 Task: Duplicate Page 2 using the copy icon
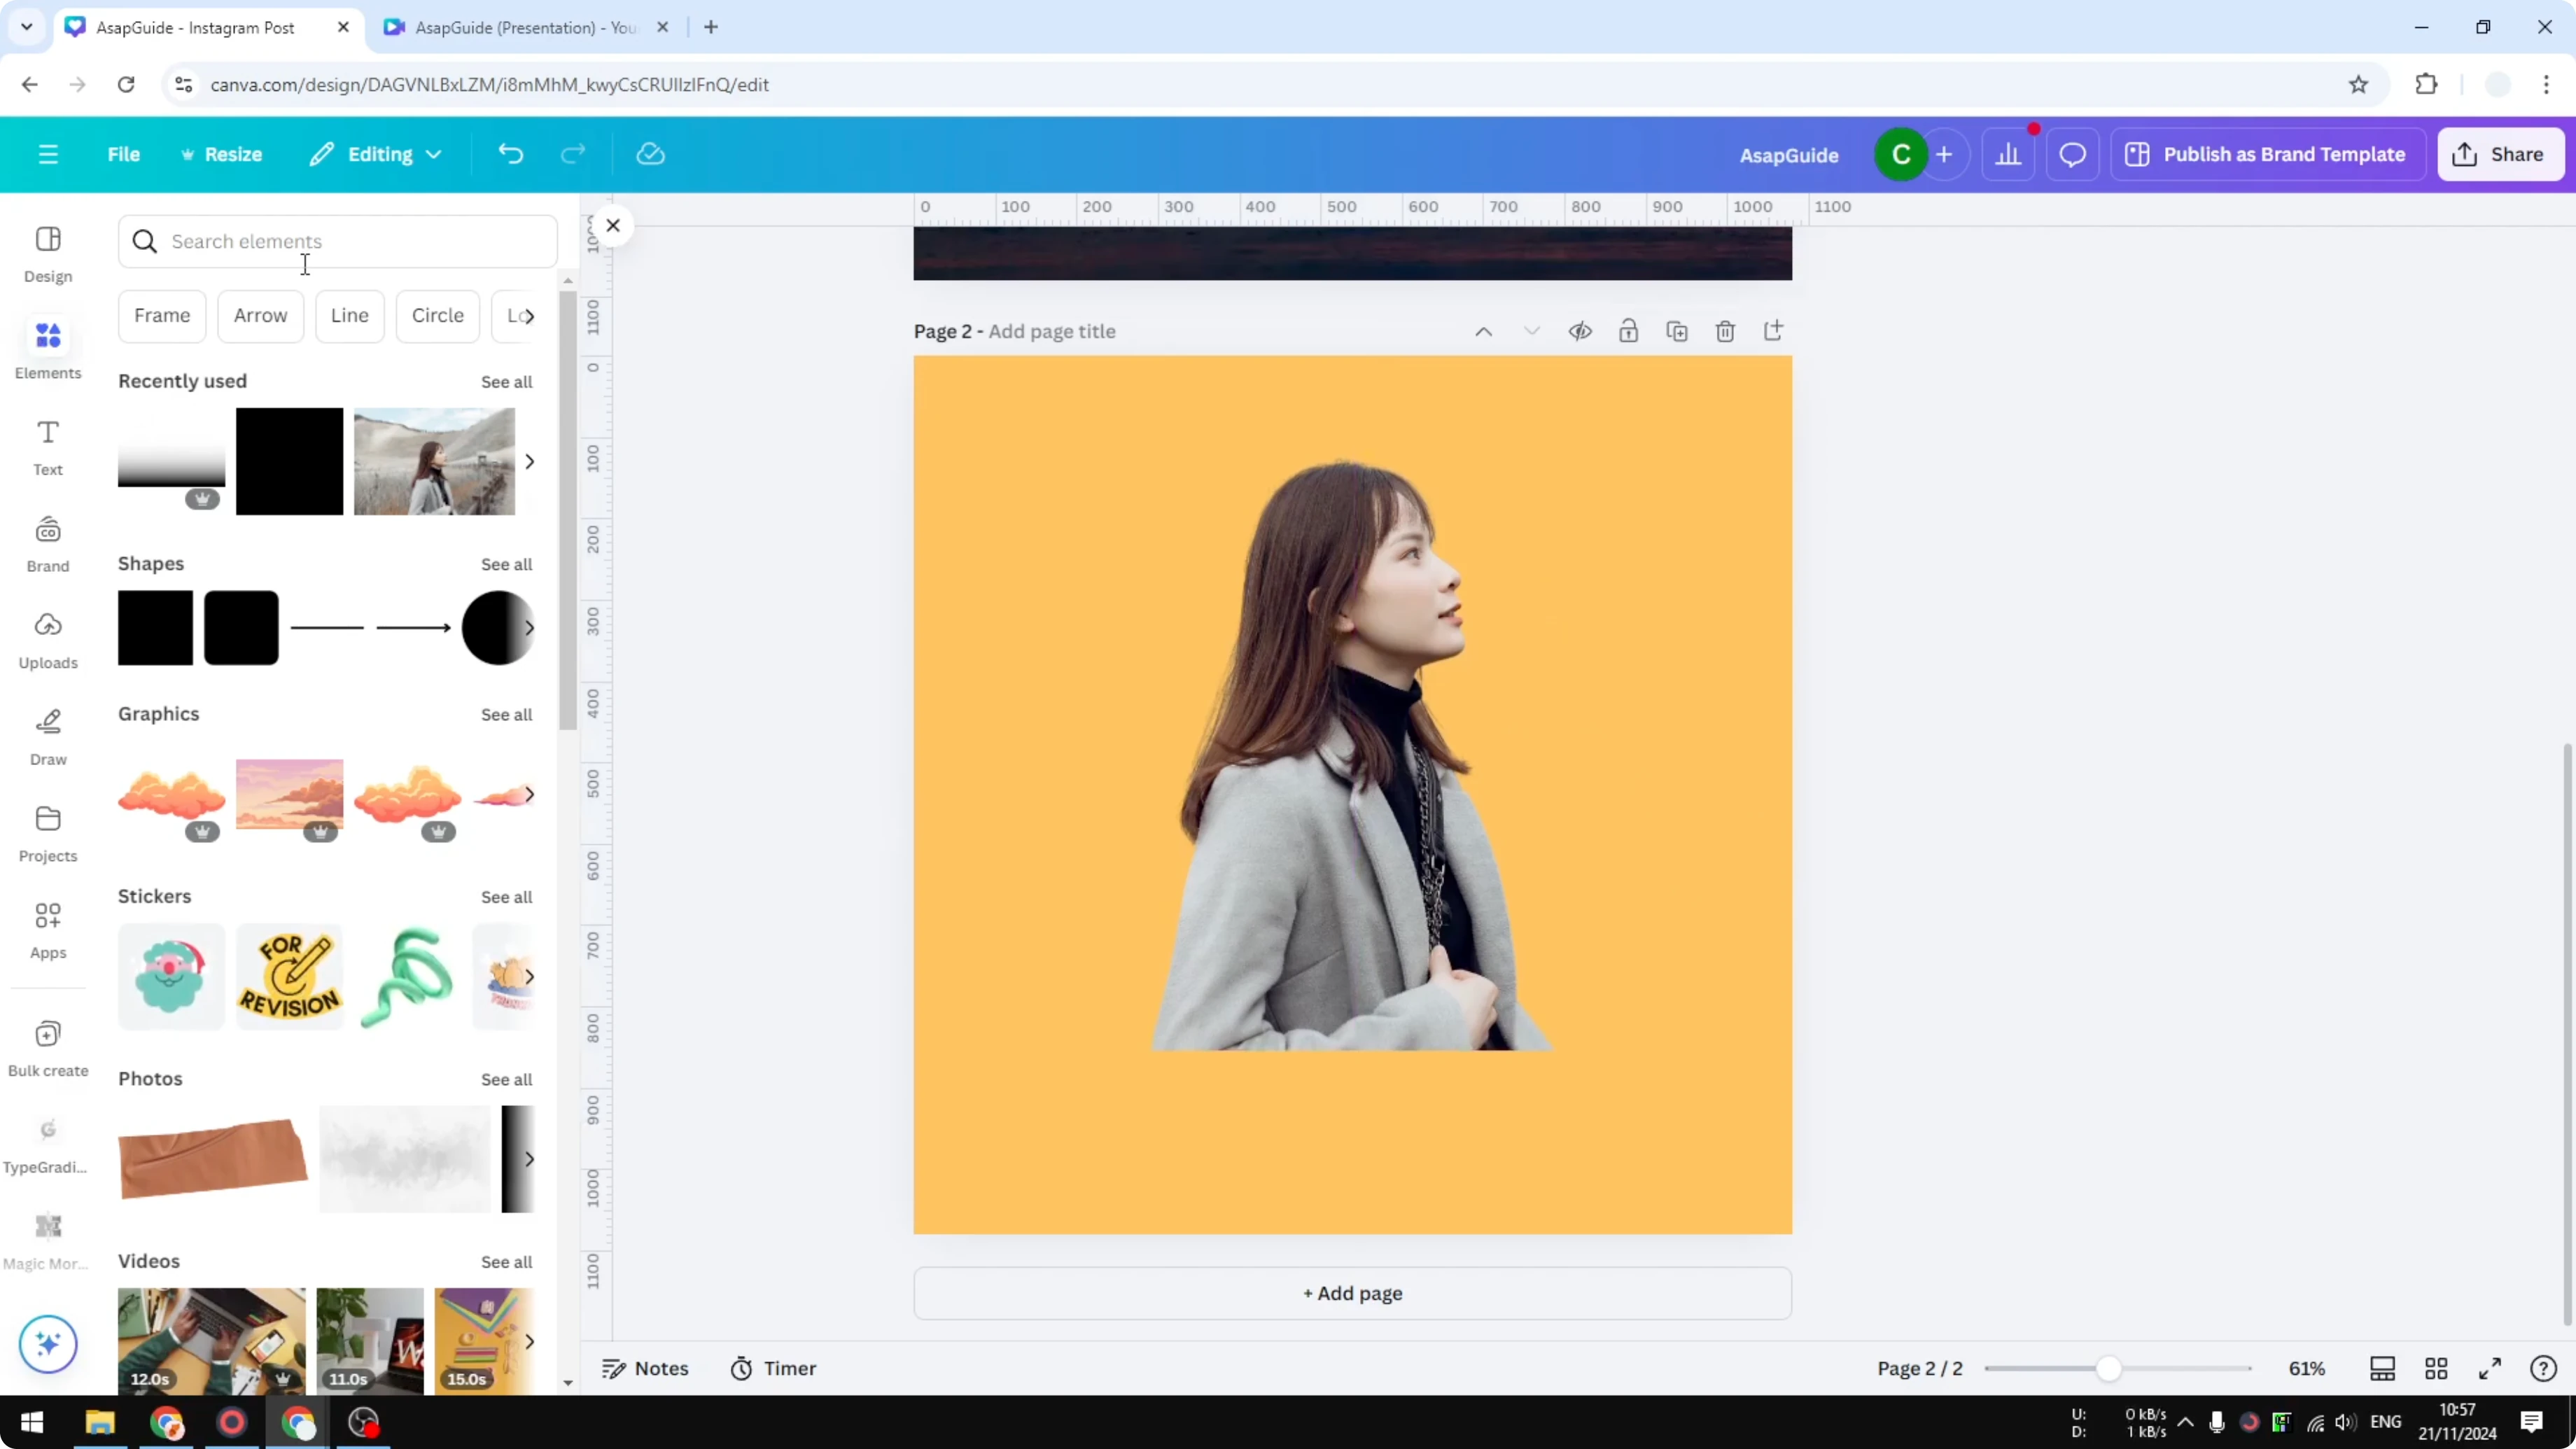(x=1678, y=330)
